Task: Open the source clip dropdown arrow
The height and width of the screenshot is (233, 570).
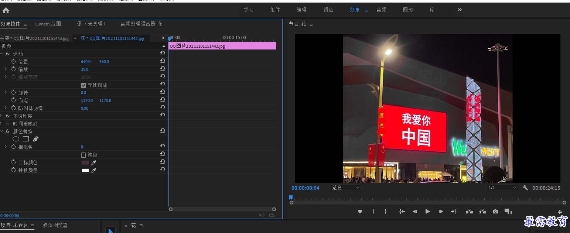Action: click(x=75, y=38)
